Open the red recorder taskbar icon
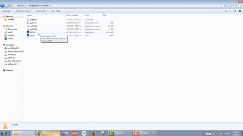The width and height of the screenshot is (243, 136). (74, 133)
